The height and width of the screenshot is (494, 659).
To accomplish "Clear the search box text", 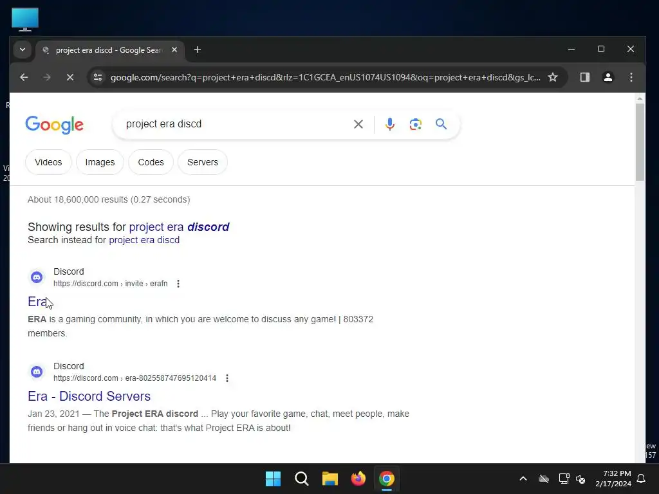I will (358, 124).
